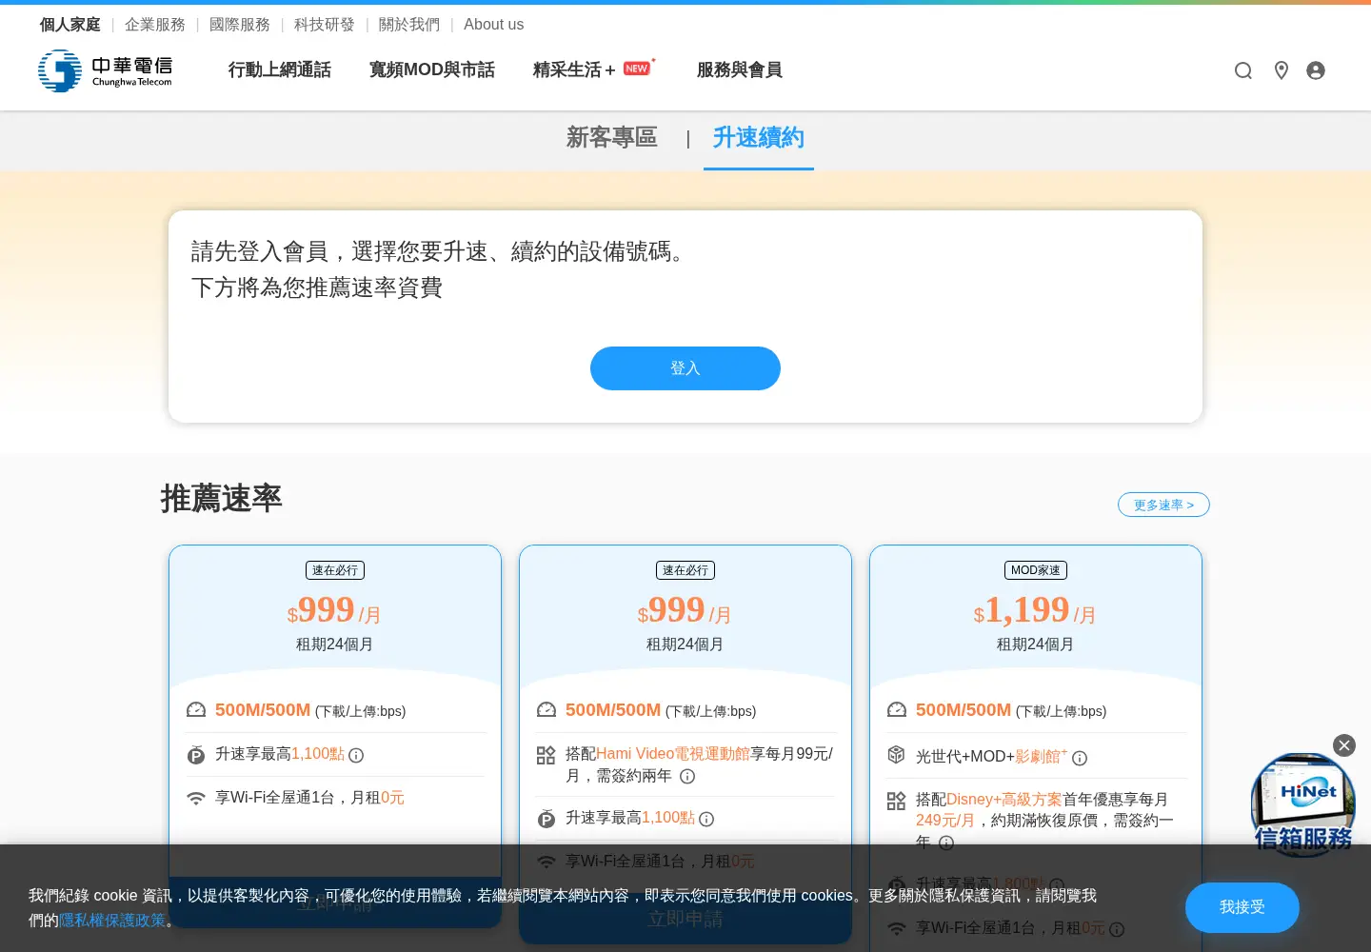Click the 速在必行 tag on the first plan card
The image size is (1371, 952).
click(335, 570)
